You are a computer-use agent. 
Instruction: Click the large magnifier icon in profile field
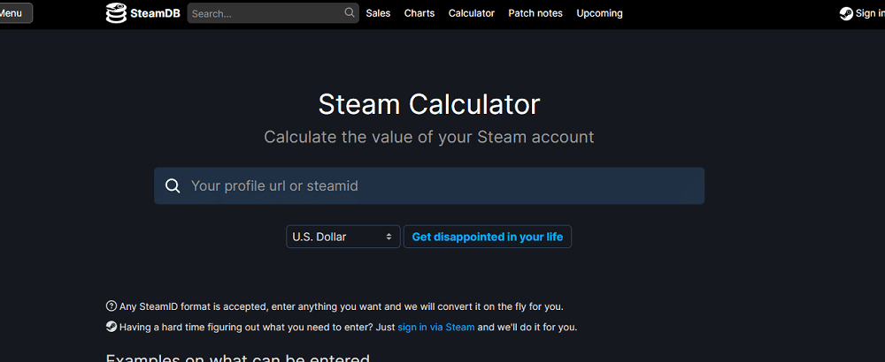pos(173,186)
